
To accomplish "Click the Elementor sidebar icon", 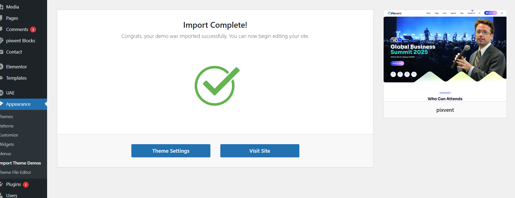I will click(1, 67).
